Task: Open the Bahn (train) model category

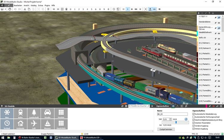Action: pyautogui.click(x=20, y=114)
